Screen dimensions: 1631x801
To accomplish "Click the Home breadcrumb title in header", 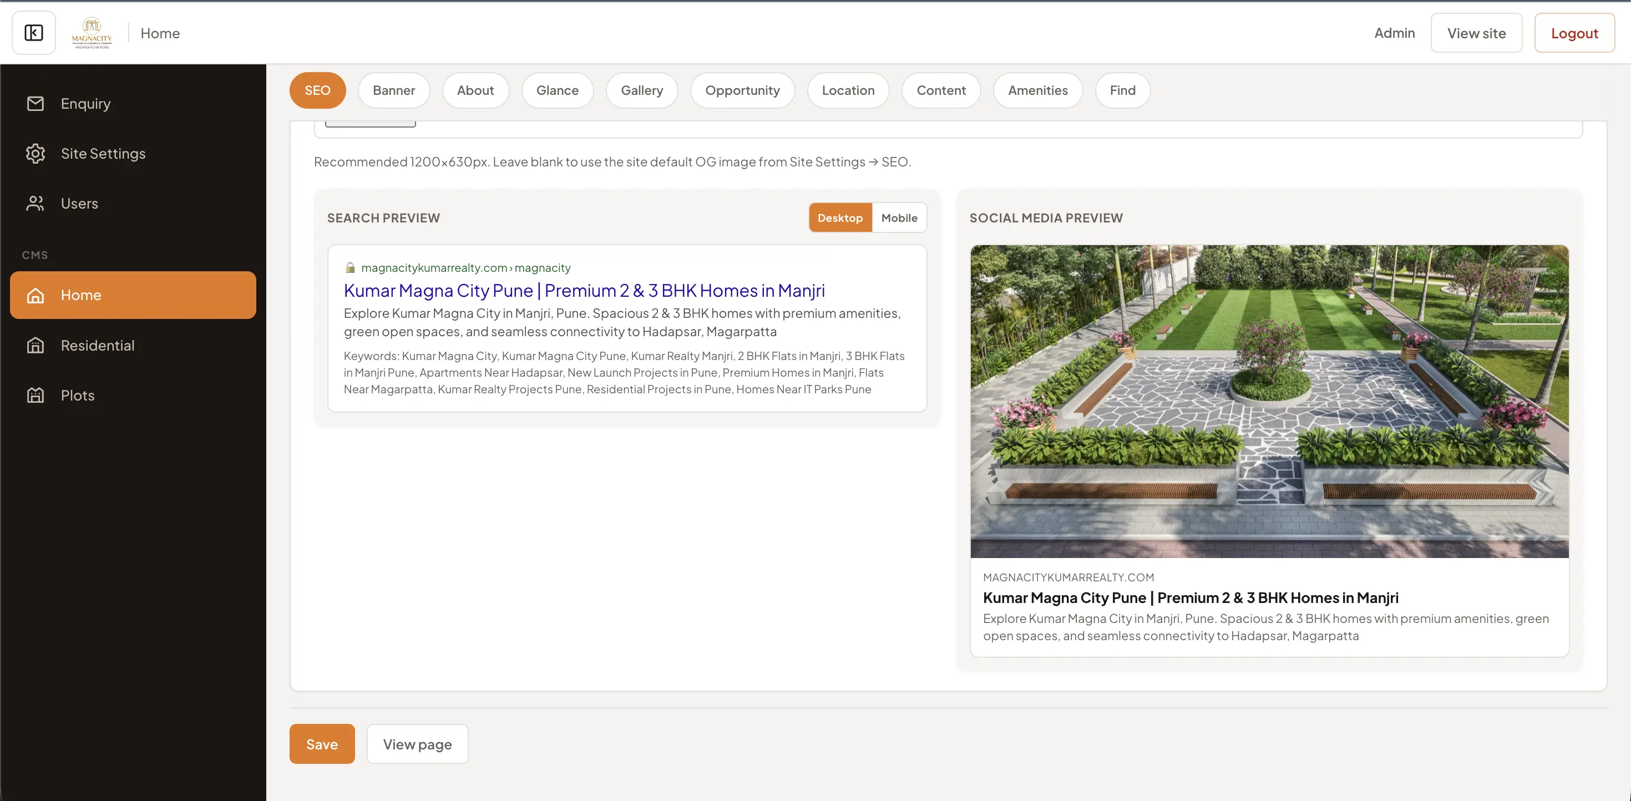I will (160, 33).
